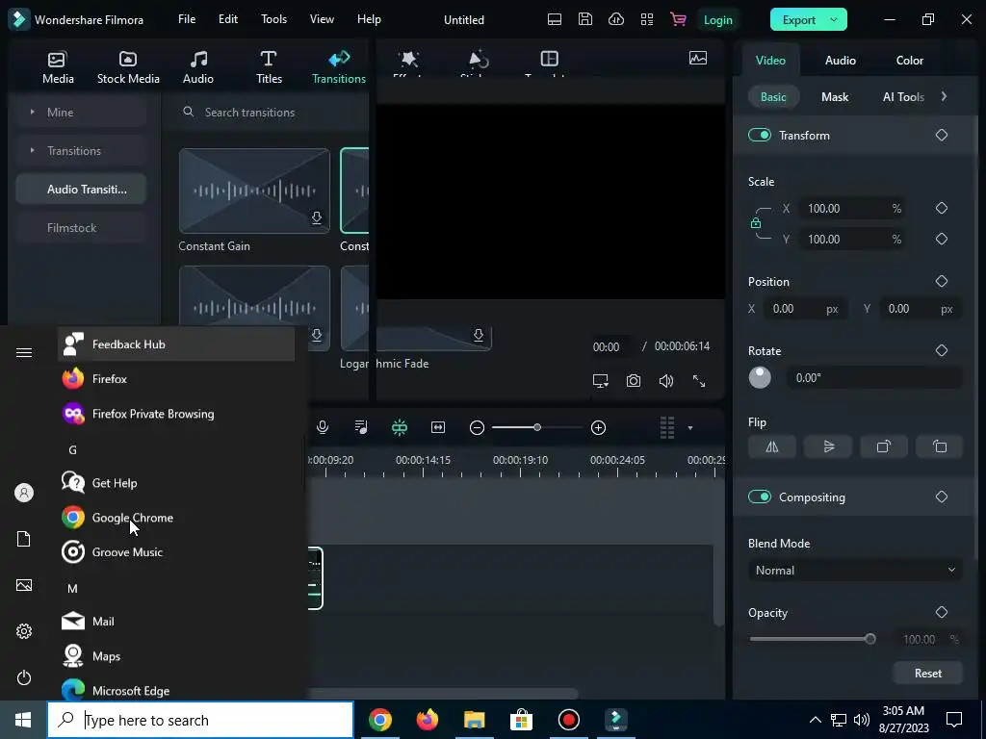Toggle the Compositing switch
Viewport: 986px width, 739px height.
759,497
